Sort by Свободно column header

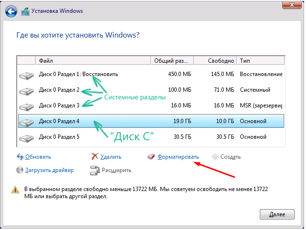point(215,61)
